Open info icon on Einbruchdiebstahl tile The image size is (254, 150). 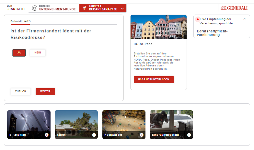[x=189, y=135]
